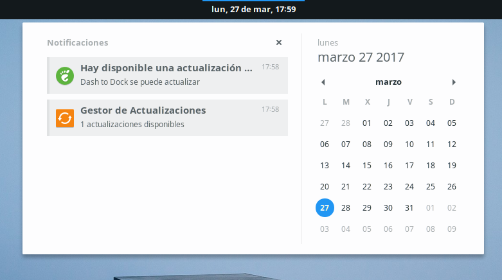Click the date heading marzo 27 2017

[361, 57]
